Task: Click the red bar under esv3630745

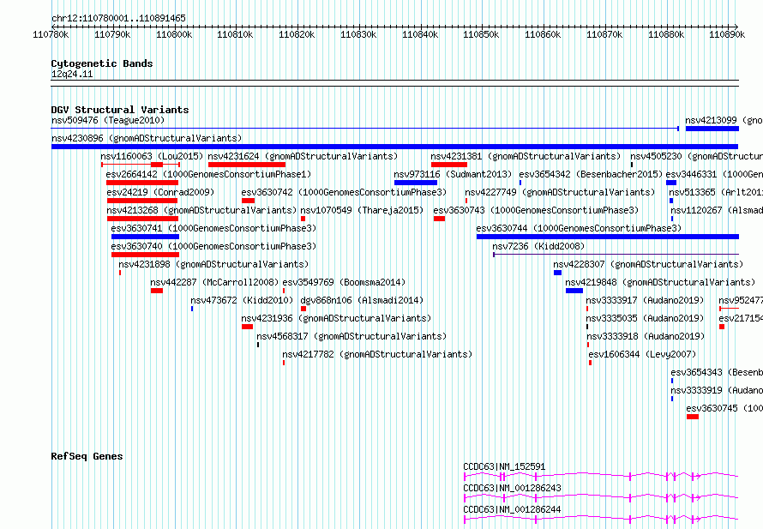Action: [693, 417]
